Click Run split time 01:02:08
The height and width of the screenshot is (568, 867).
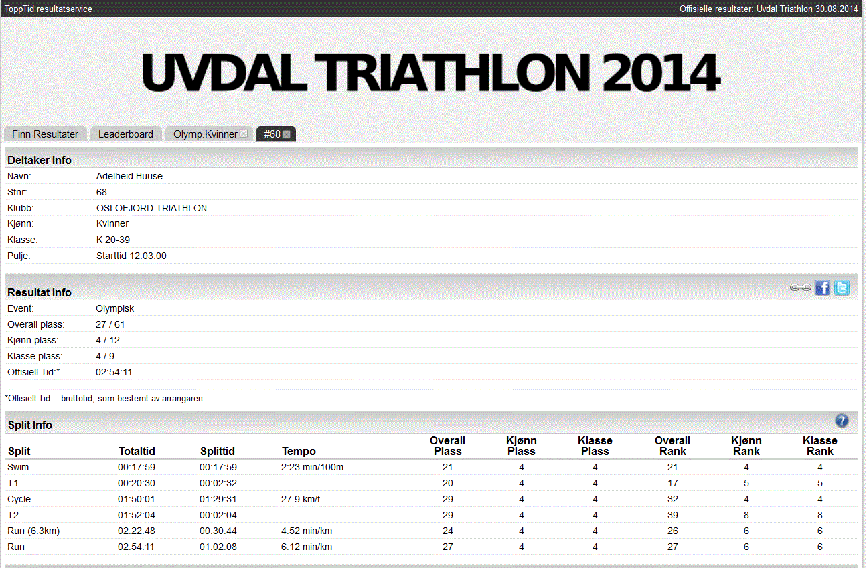tap(218, 547)
